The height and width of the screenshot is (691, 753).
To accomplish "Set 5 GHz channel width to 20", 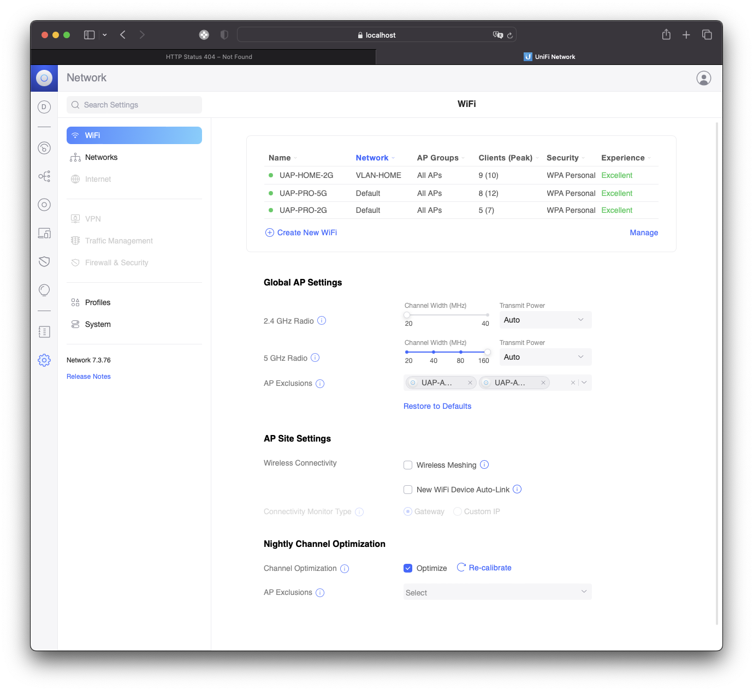I will coord(407,352).
